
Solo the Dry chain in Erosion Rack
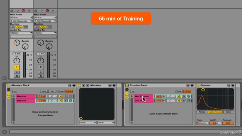(x=184, y=101)
